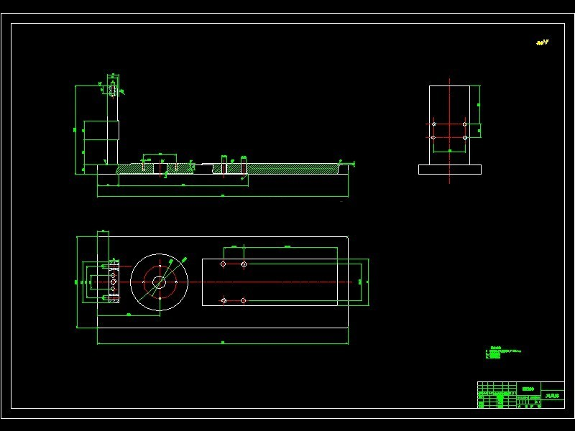The width and height of the screenshot is (575, 431).
Task: Pick the red vertical centerline in side view
Action: coord(450,131)
